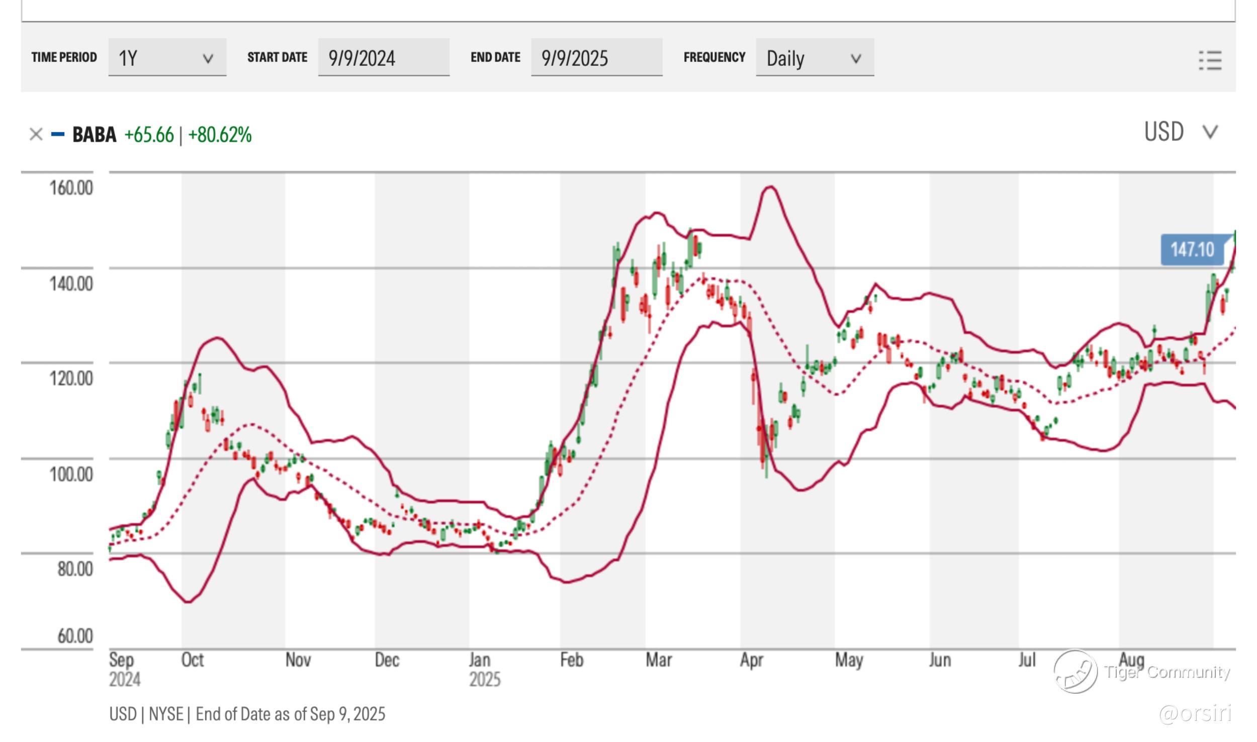Image resolution: width=1257 pixels, height=742 pixels.
Task: Click the BABA ticker name
Action: pyautogui.click(x=94, y=135)
